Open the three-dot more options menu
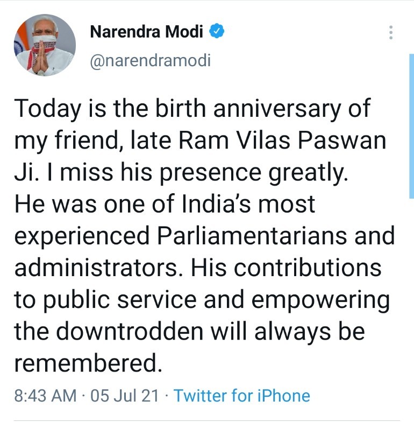 tap(391, 33)
